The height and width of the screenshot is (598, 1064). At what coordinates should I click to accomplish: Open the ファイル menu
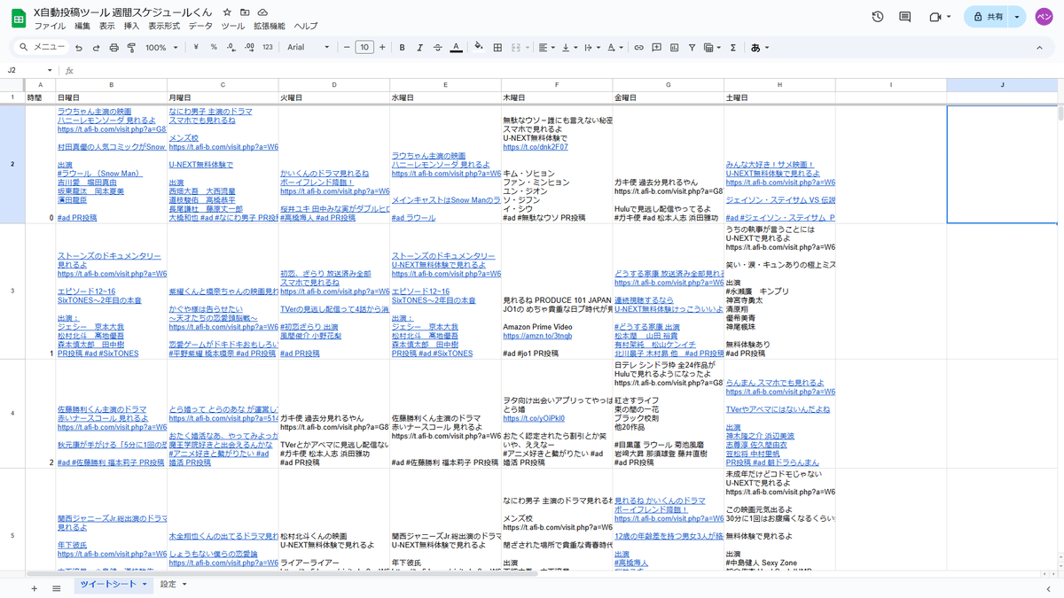click(50, 27)
